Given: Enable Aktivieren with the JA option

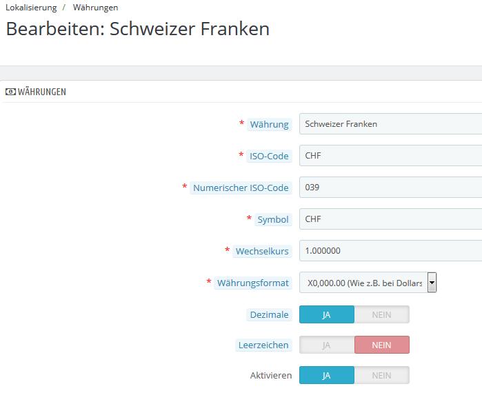Looking at the screenshot, I should (x=326, y=375).
